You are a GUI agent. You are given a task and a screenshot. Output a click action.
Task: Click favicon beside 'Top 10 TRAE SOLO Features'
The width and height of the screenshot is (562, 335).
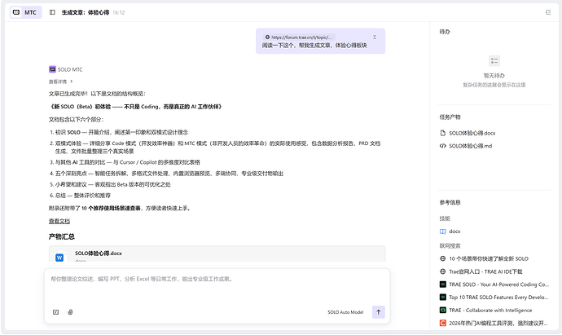(442, 298)
